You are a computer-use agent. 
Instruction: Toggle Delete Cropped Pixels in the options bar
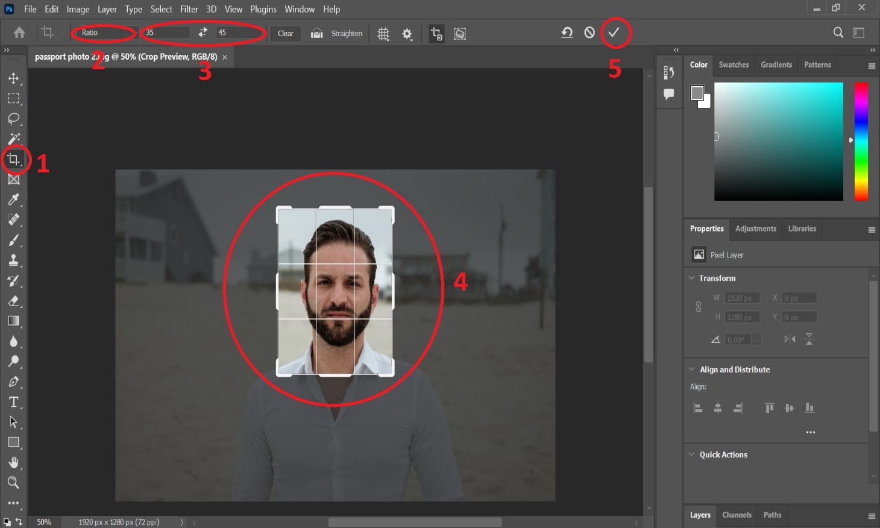point(436,34)
